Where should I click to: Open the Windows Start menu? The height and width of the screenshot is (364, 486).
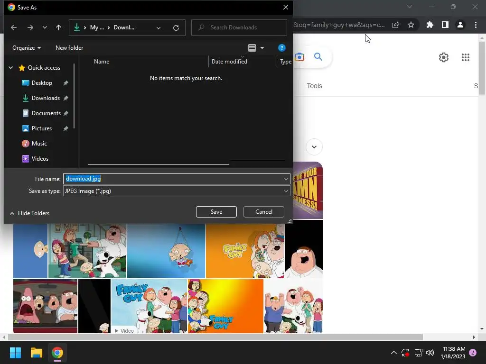[15, 353]
